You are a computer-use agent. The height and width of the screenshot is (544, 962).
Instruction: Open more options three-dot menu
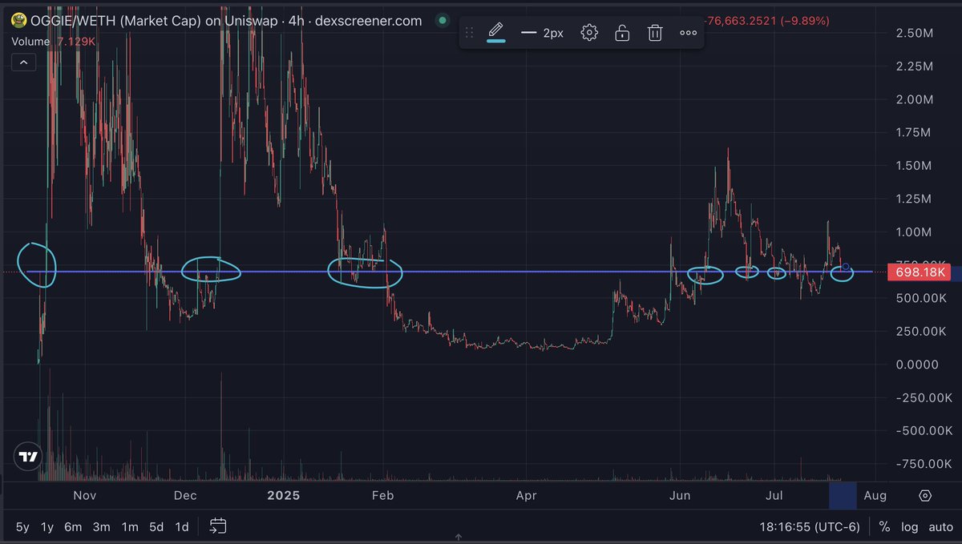(688, 33)
